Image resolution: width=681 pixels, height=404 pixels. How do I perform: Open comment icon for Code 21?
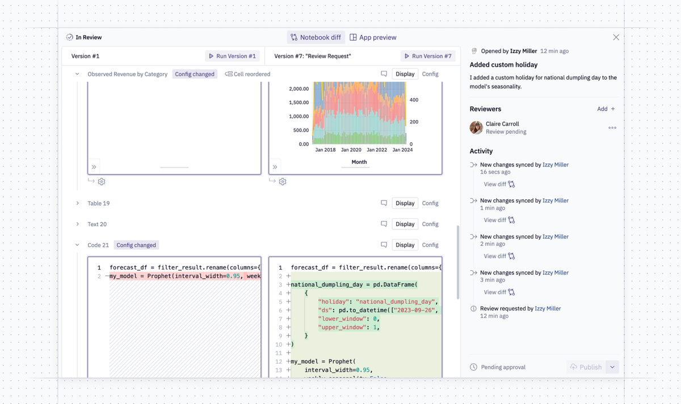(x=384, y=245)
